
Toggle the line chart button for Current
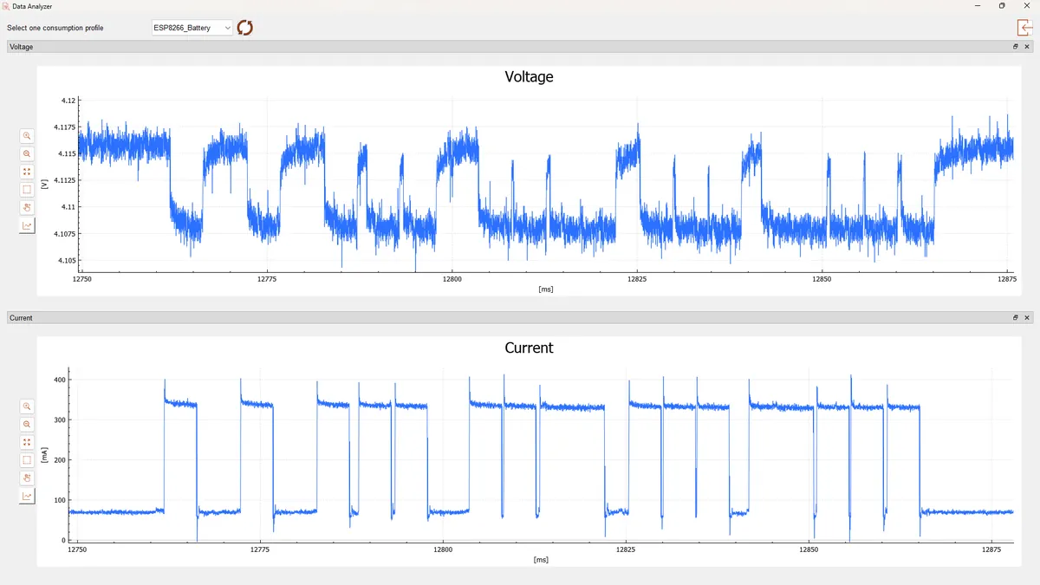tap(27, 497)
